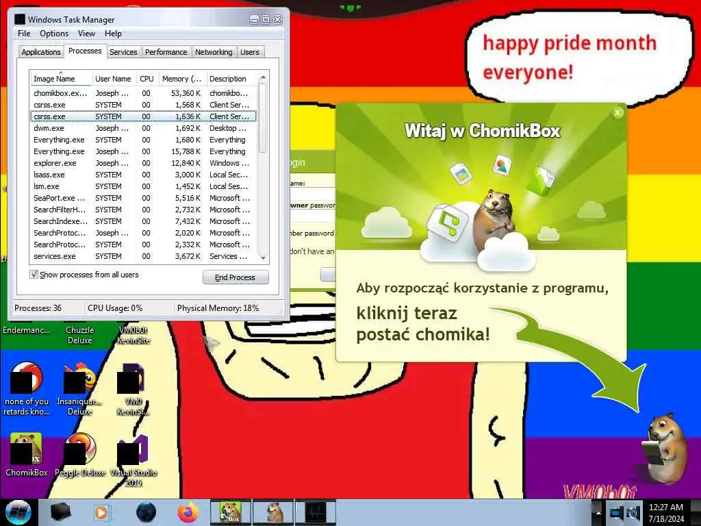
Task: Switch to Task Manager taskbar button
Action: 316,512
